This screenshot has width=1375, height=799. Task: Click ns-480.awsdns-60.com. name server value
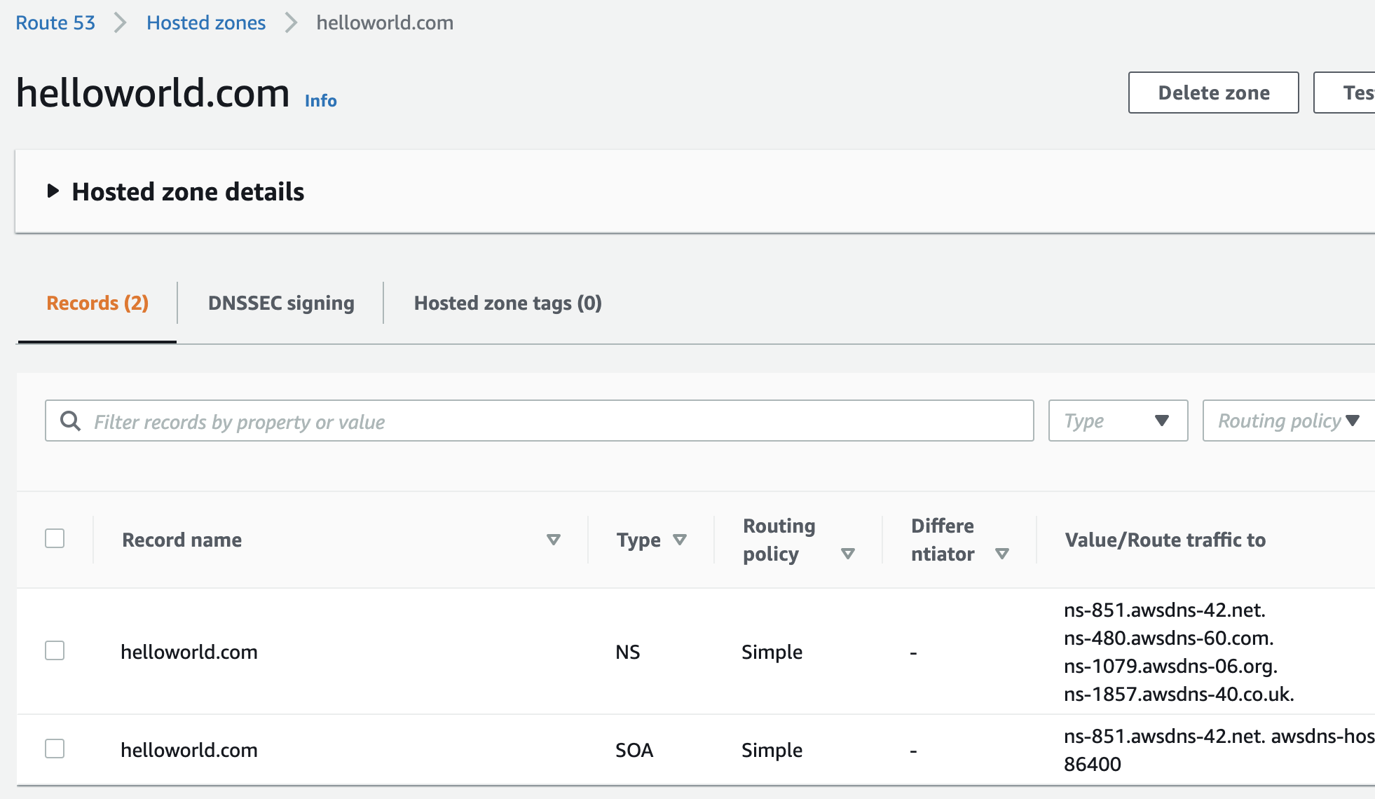(1169, 638)
